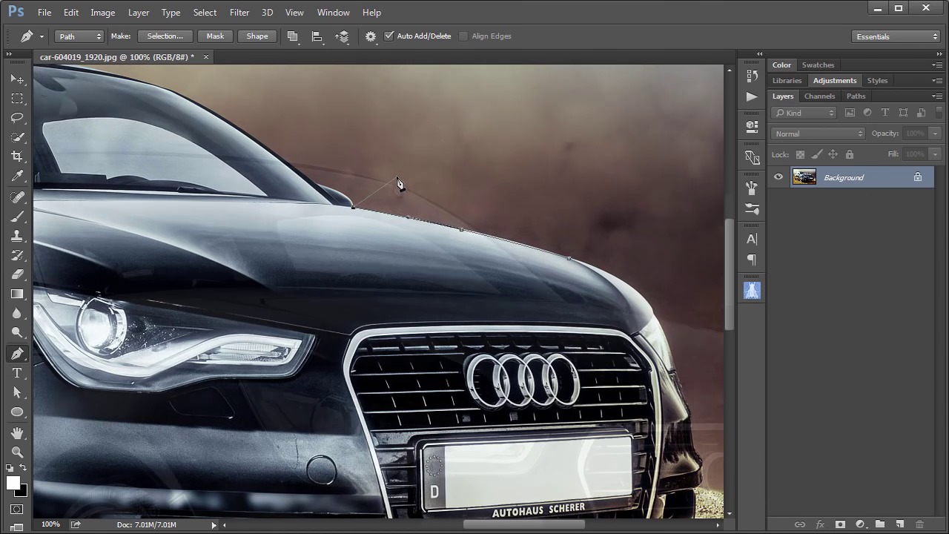The image size is (949, 534).
Task: Select the Gradient tool
Action: [17, 294]
